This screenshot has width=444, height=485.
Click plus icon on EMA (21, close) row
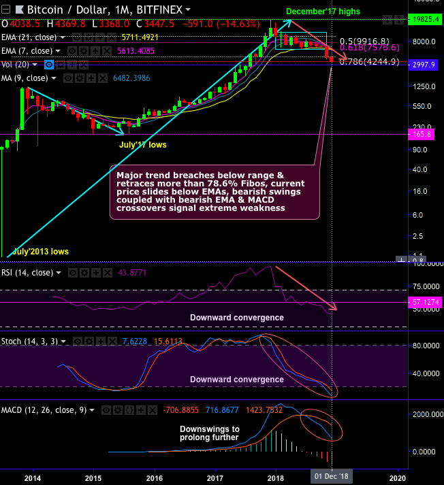click(x=100, y=37)
